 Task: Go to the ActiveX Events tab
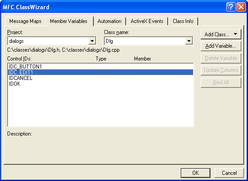pos(147,21)
